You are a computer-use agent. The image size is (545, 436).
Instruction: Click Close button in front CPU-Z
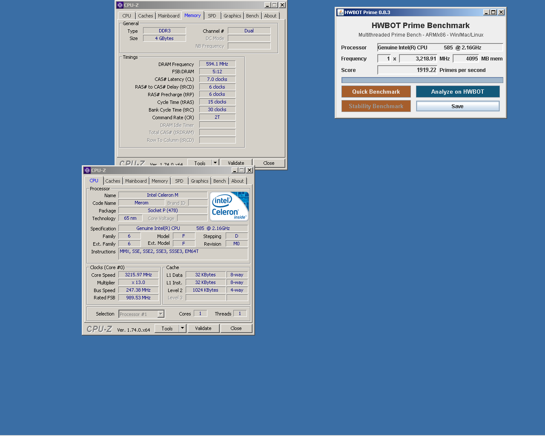(x=236, y=328)
